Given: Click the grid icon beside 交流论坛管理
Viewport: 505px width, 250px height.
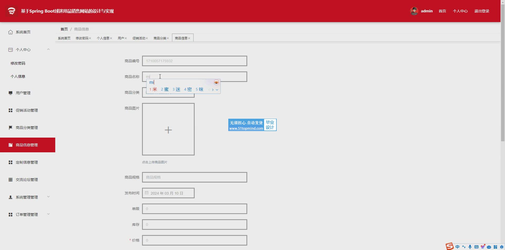Looking at the screenshot, I should click(11, 180).
